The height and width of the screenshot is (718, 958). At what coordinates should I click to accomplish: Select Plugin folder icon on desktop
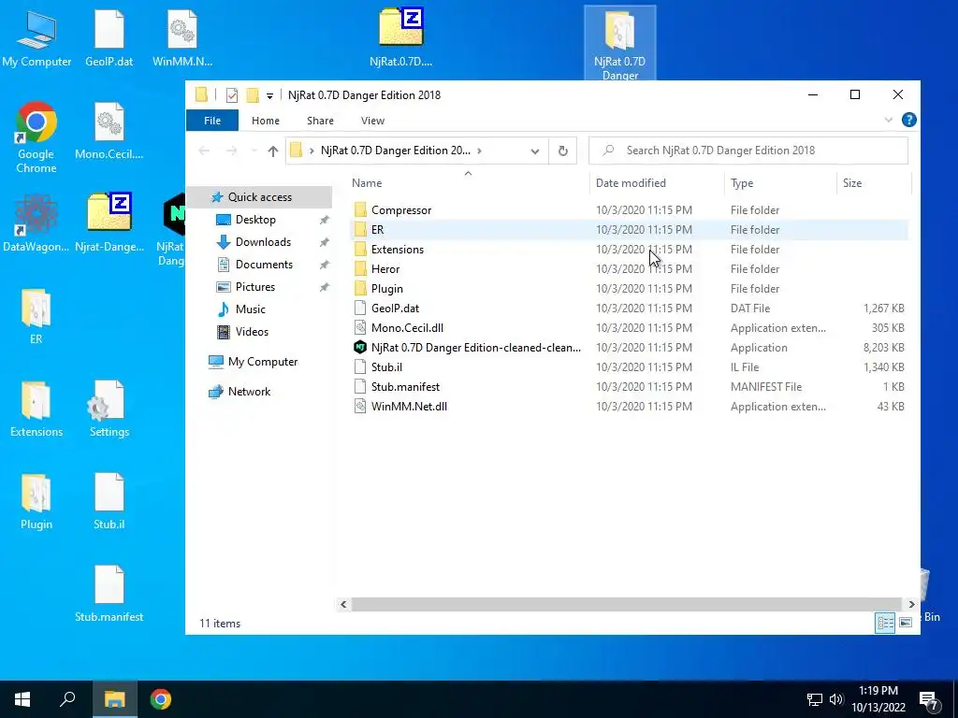(36, 502)
